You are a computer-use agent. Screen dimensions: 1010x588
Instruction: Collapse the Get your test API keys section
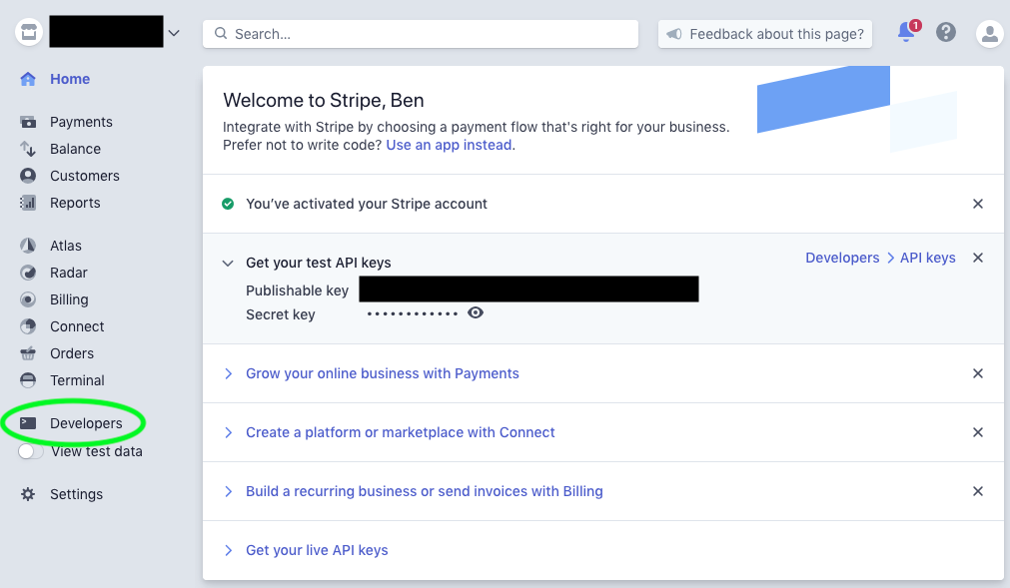point(228,264)
